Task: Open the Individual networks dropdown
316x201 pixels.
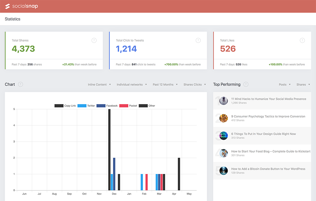Action: click(132, 84)
